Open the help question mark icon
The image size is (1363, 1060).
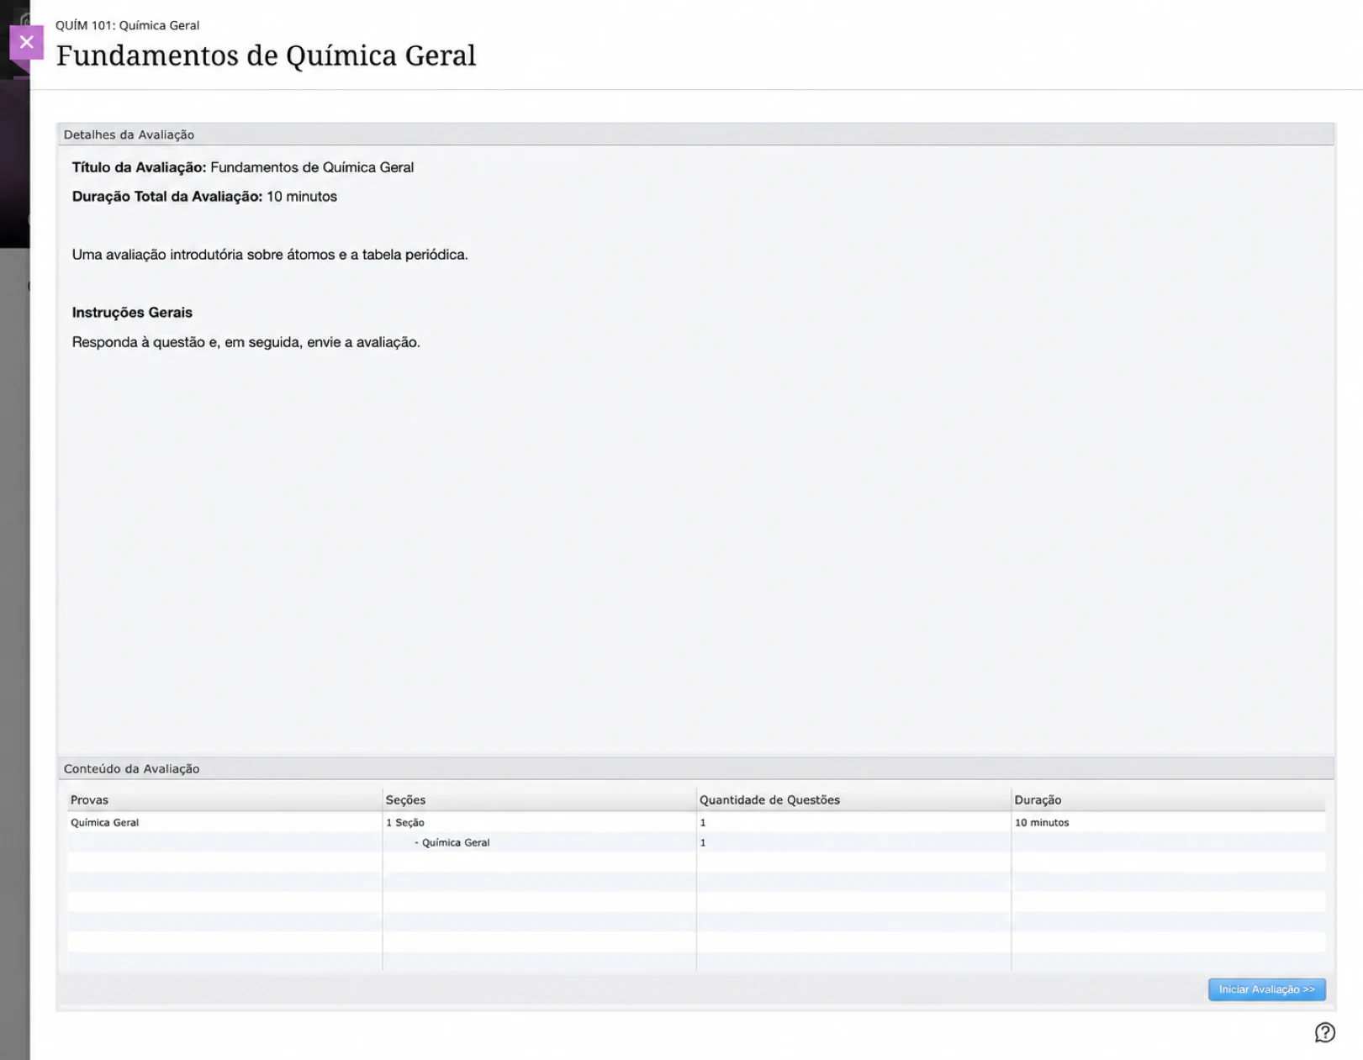click(1325, 1032)
